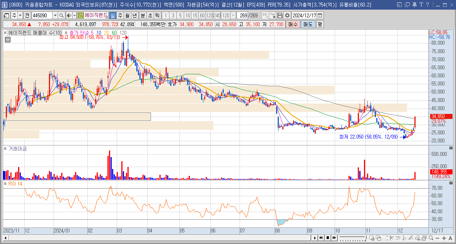Click the date field 2024/12/17
This screenshot has width=456, height=244.
coord(304,15)
